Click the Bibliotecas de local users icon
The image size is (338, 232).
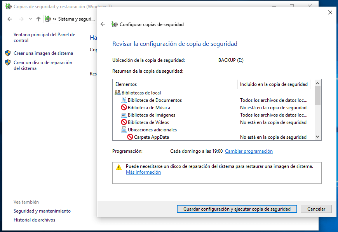(118, 93)
